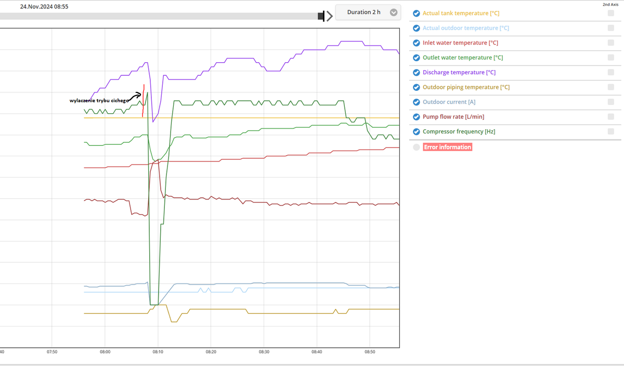Tick the 2nd Axis box for Outdoor piping temperature
The width and height of the screenshot is (624, 366).
610,87
